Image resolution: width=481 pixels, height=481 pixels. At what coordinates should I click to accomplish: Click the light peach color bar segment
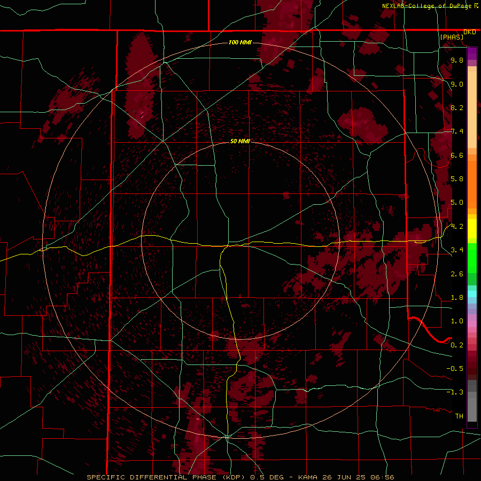(472, 110)
